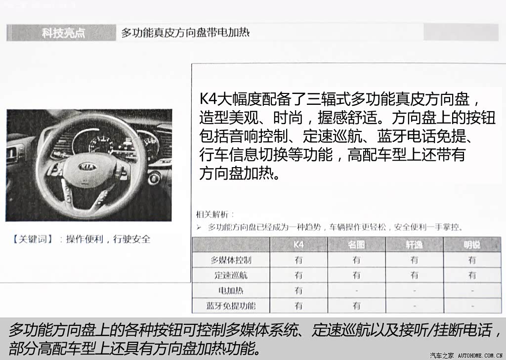Select the caption line starting 多功能方向盘上的各种按钮

click(x=255, y=330)
